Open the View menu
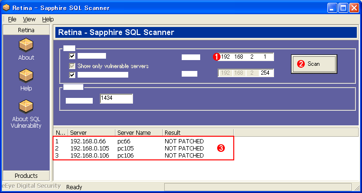This screenshot has height=193, width=362. pos(29,19)
